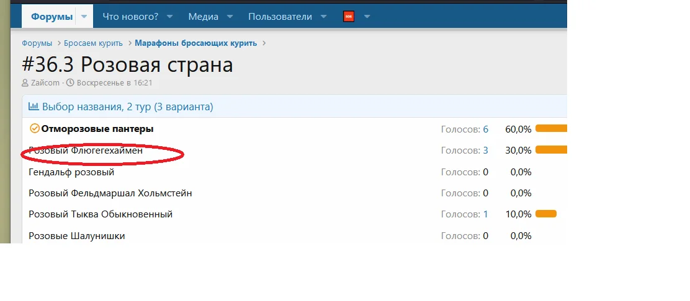This screenshot has height=301, width=690.
Task: Click the user icon beside Zaйcom
Action: pyautogui.click(x=25, y=82)
